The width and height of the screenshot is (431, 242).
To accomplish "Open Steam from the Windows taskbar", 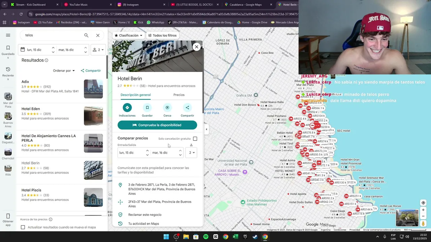I will click(x=255, y=237).
